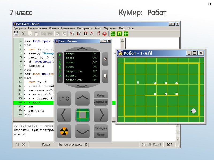Screen dimensions: 214x160
Task: Click the radiation measurement button on the remote
Action: [x=64, y=131]
